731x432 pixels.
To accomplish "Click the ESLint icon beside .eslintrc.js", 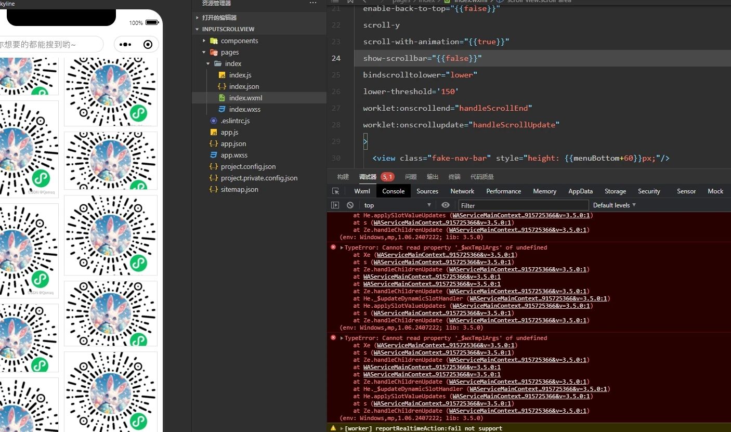I will (214, 121).
